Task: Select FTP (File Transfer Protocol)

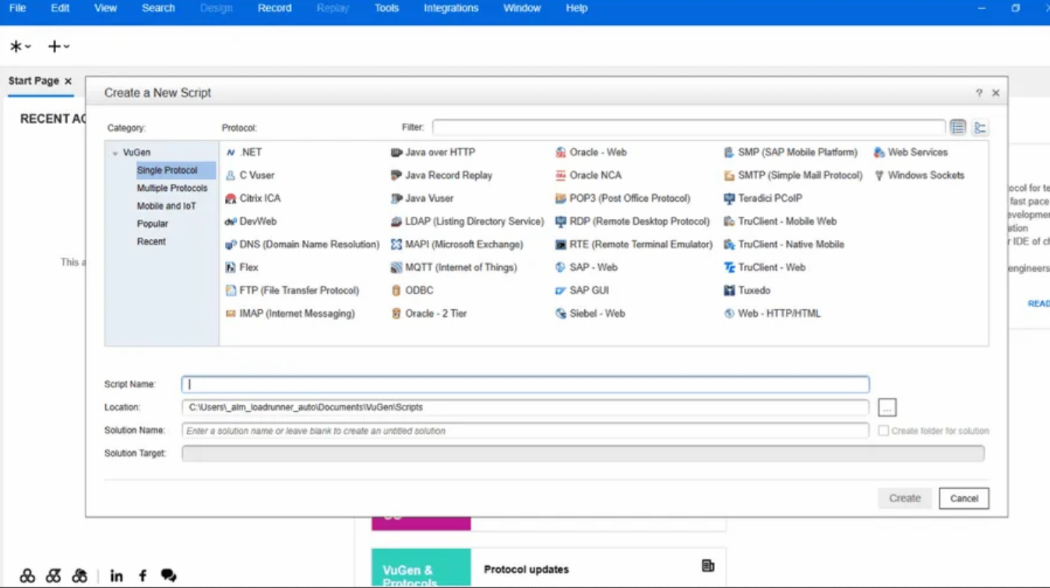Action: click(292, 290)
